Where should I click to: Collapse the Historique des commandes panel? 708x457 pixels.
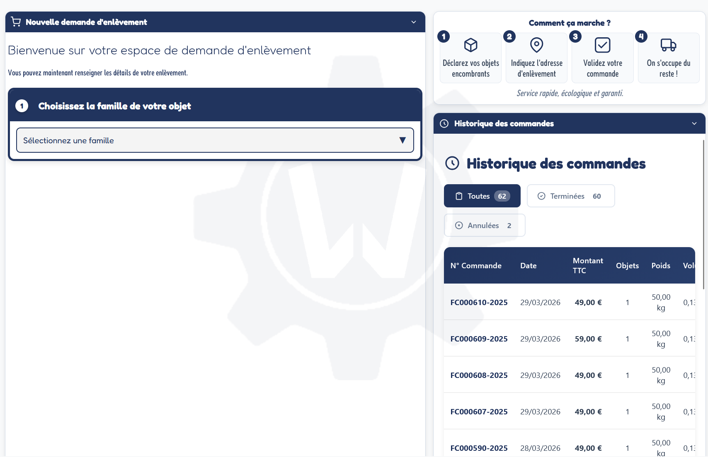click(694, 123)
